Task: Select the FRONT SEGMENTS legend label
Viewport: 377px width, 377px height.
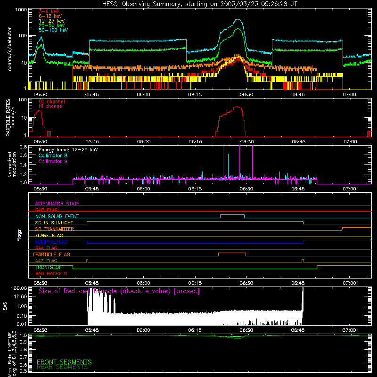Action: 64,362
